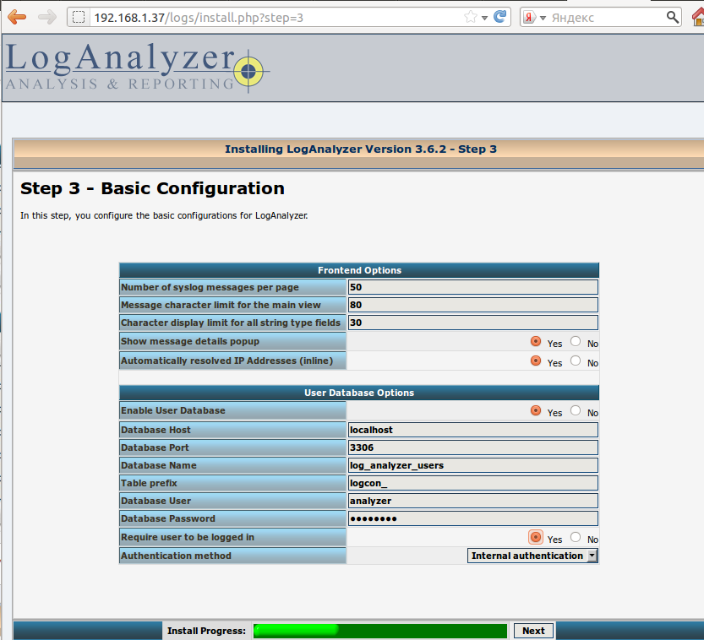Click the Database Host field
This screenshot has height=640, width=704.
coord(472,430)
